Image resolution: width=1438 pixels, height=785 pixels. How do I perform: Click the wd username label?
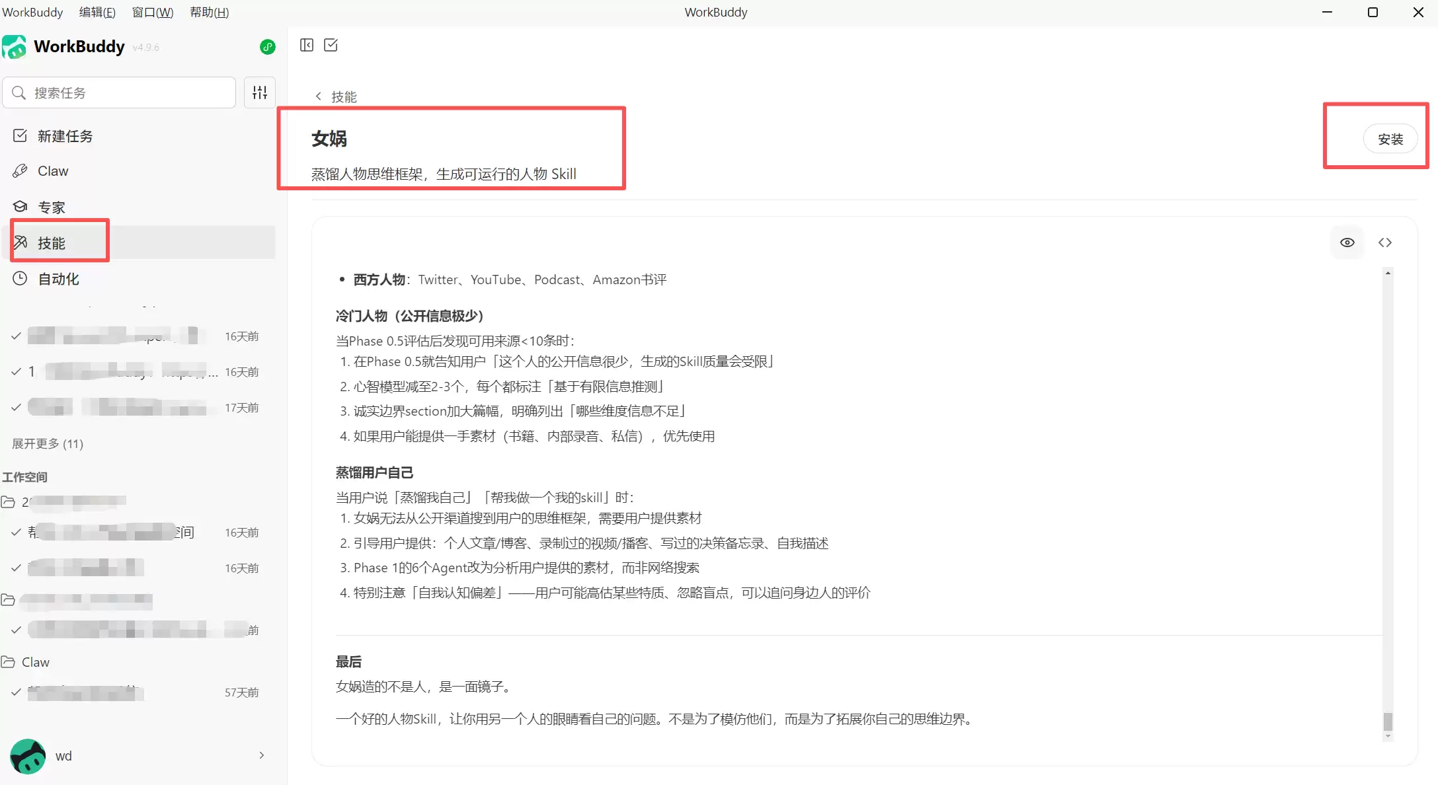63,756
